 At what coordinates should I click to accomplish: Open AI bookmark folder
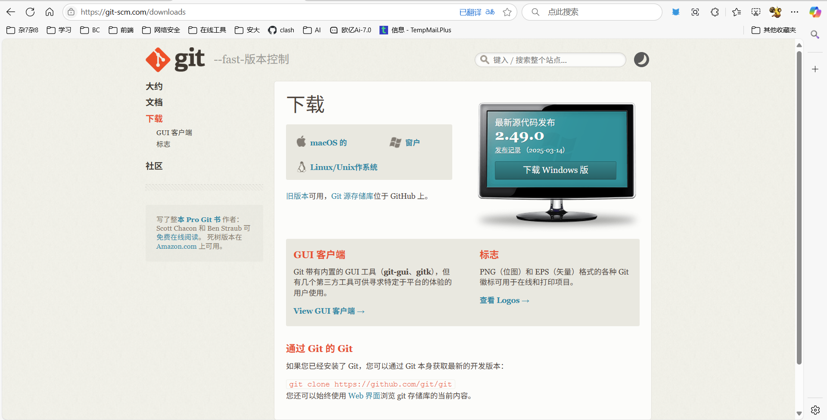312,30
